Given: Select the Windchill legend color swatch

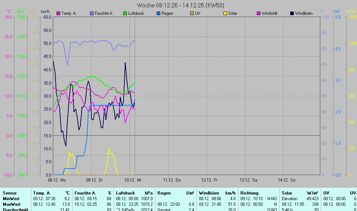Looking at the screenshot, I should (x=259, y=13).
